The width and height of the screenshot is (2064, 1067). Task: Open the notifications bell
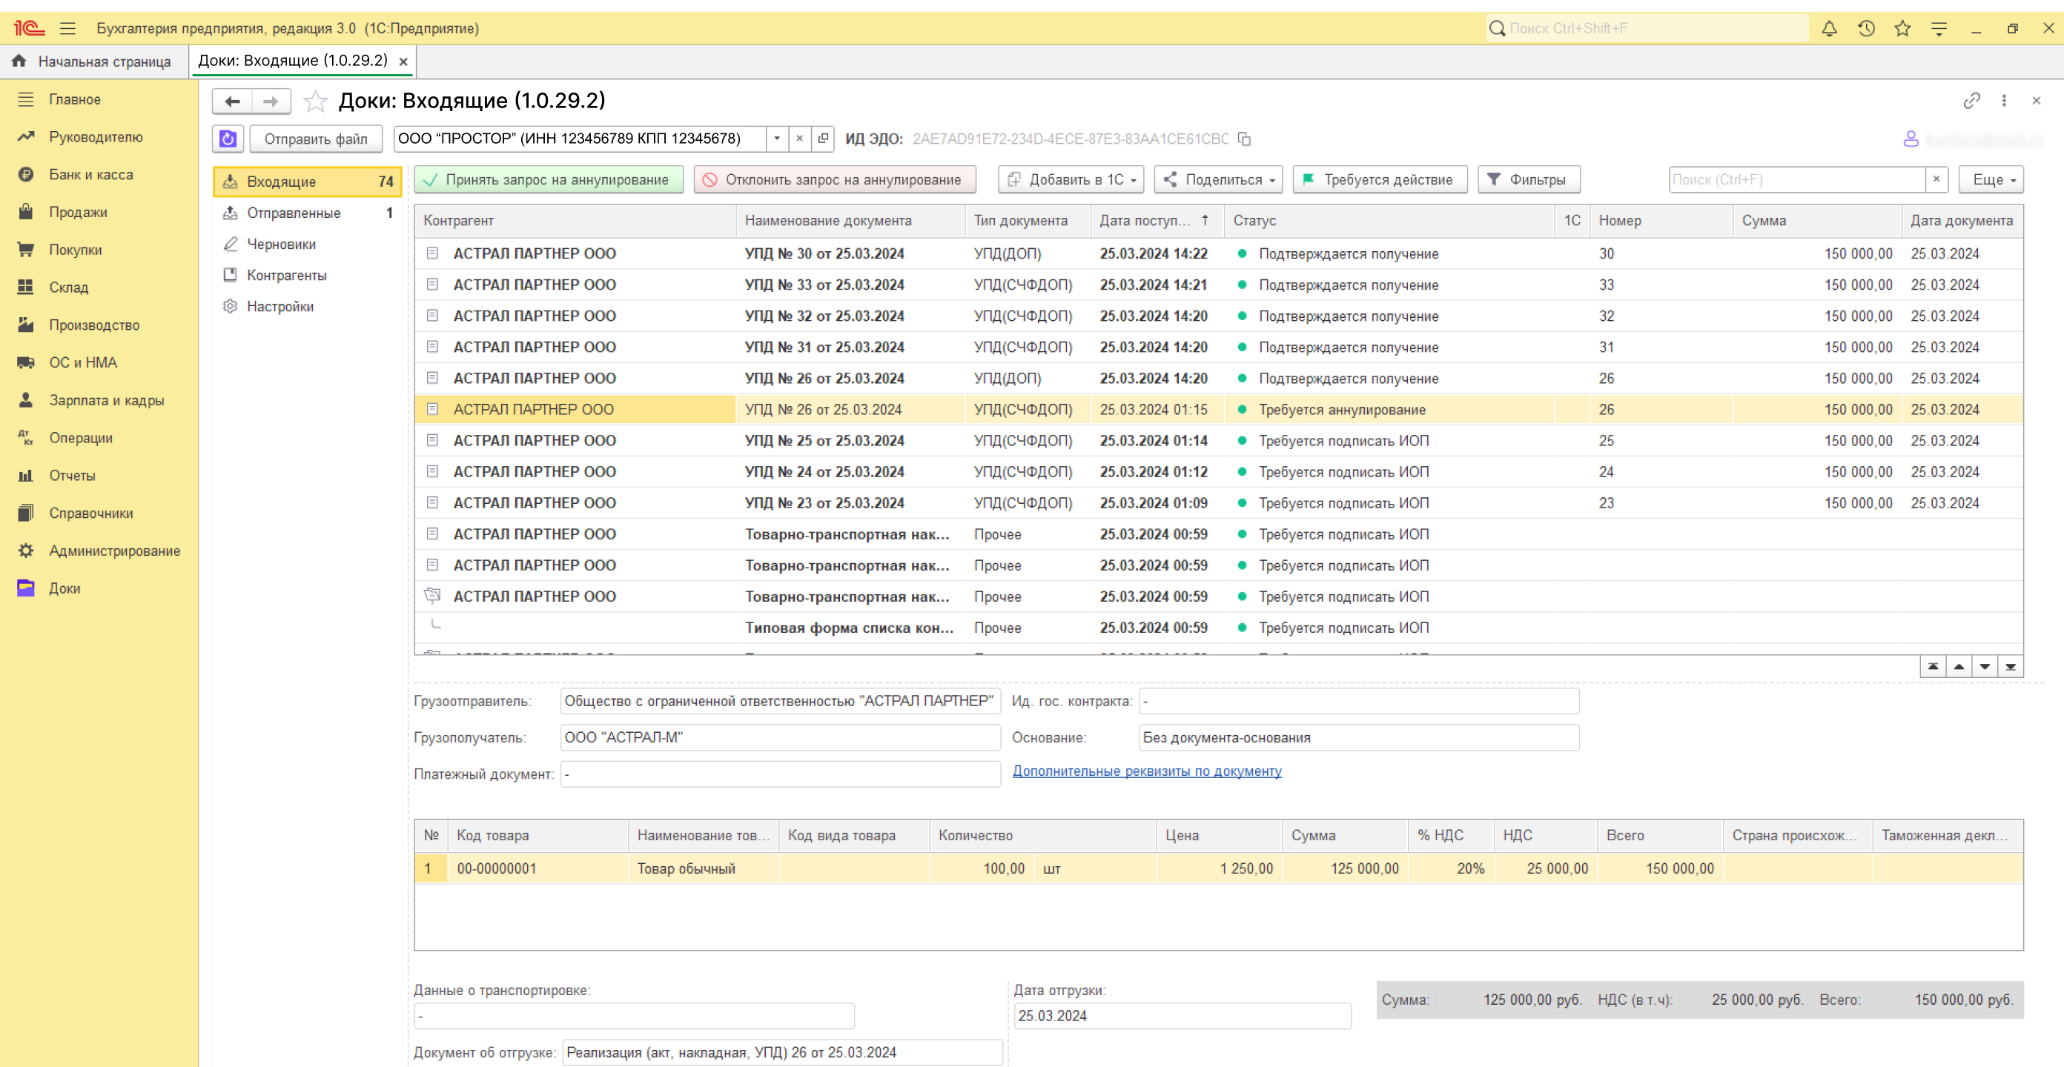click(x=1828, y=29)
